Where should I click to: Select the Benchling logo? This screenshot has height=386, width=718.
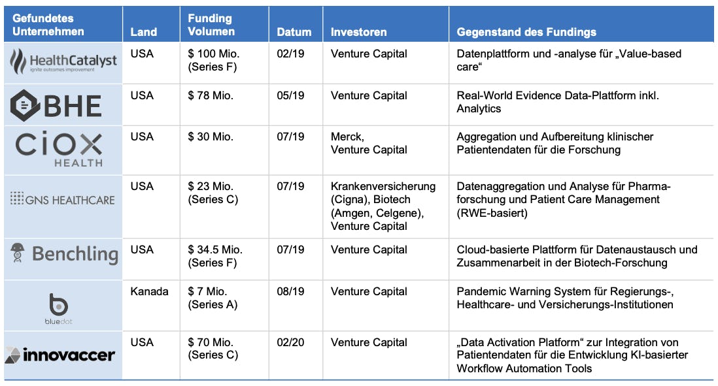(64, 253)
